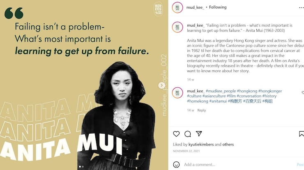Screen dimensions: 304x170
Task: Show others who liked the post
Action: point(228,144)
